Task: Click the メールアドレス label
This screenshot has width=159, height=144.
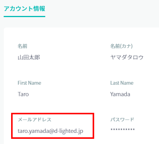Action: click(35, 120)
